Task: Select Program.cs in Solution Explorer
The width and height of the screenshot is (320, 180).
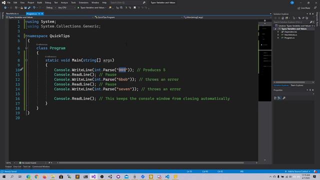Action: 289,38
